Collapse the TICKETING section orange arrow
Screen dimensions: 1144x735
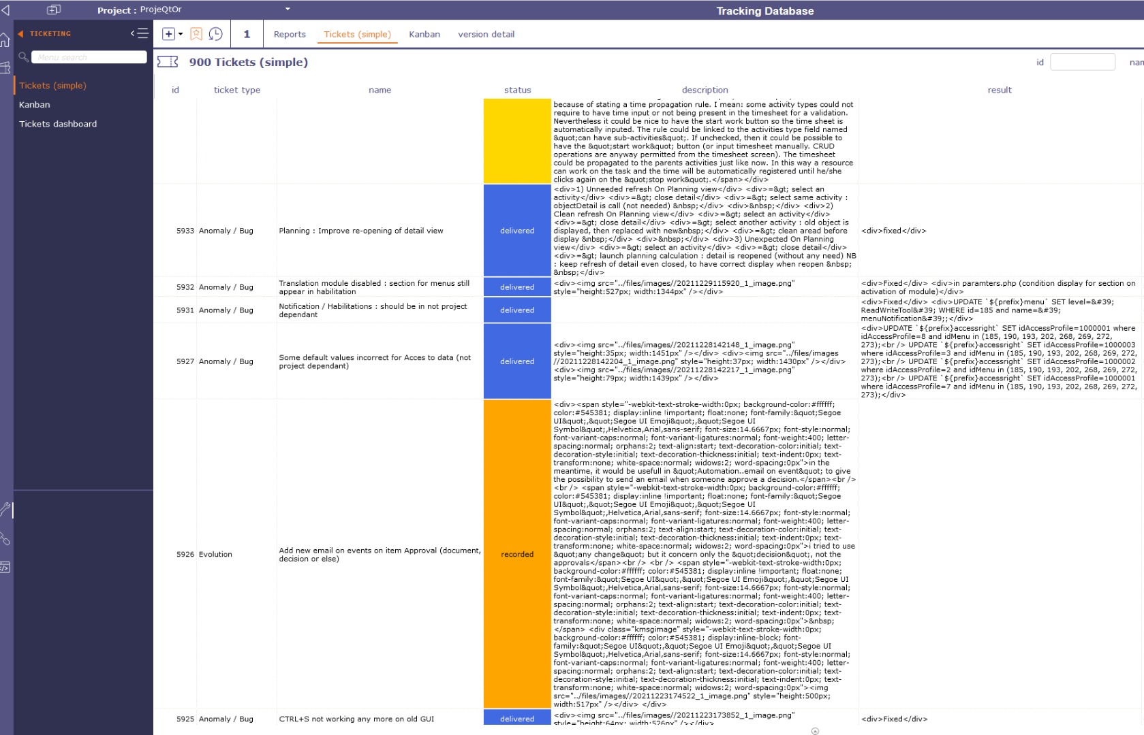click(20, 33)
